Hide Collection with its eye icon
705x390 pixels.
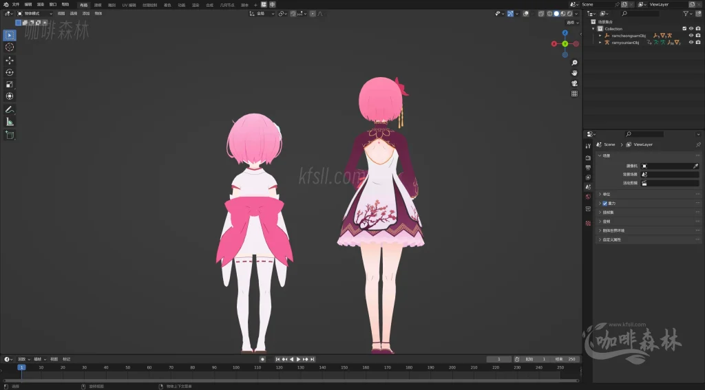(691, 29)
